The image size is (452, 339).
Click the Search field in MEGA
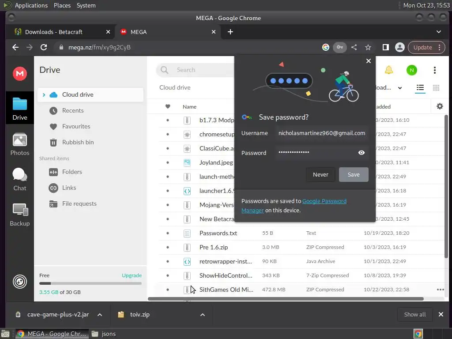pyautogui.click(x=196, y=70)
